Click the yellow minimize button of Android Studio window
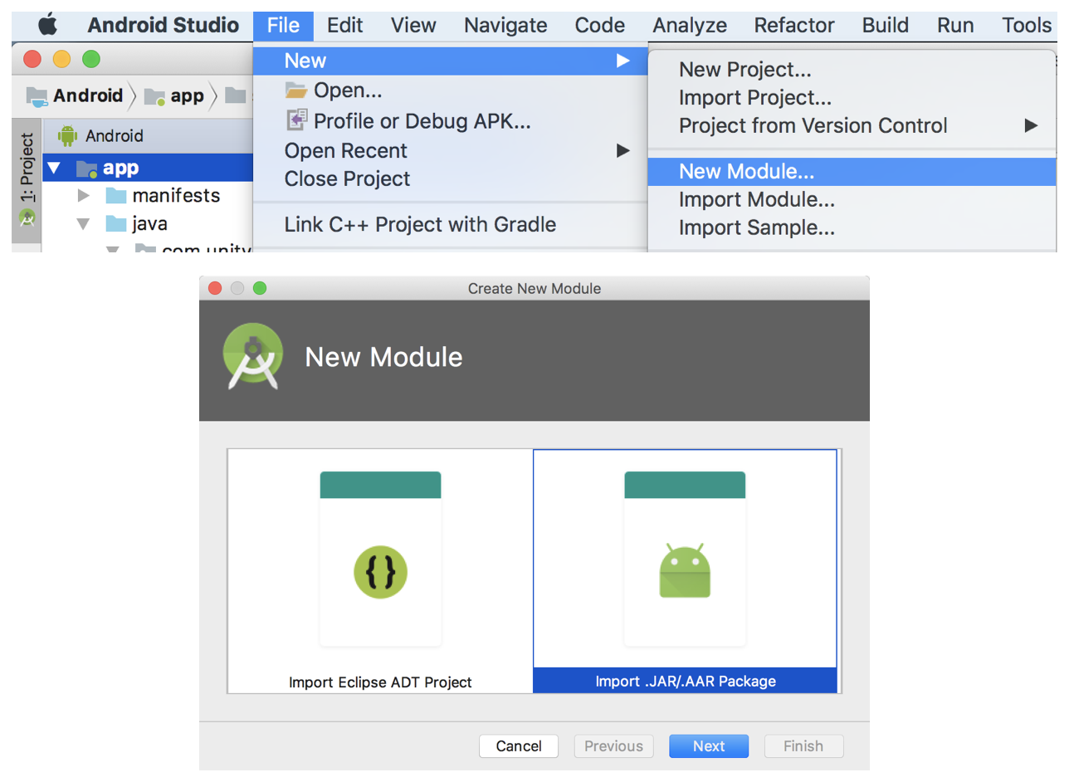 [61, 59]
